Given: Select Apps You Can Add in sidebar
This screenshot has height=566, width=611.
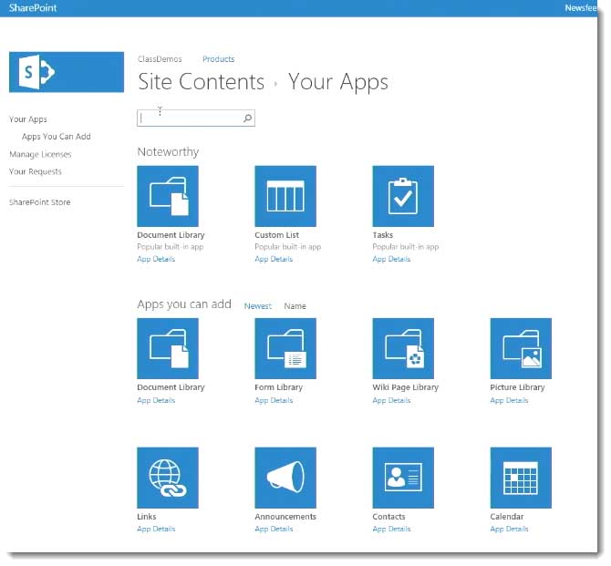Looking at the screenshot, I should [x=57, y=137].
